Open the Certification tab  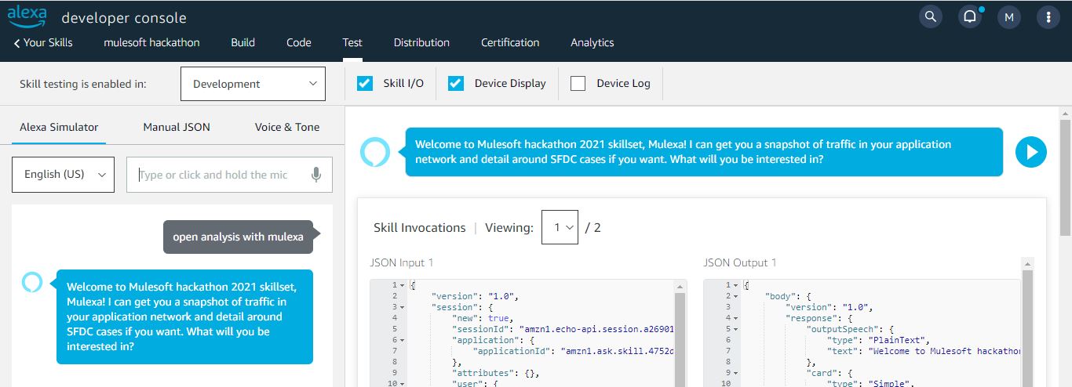point(510,42)
